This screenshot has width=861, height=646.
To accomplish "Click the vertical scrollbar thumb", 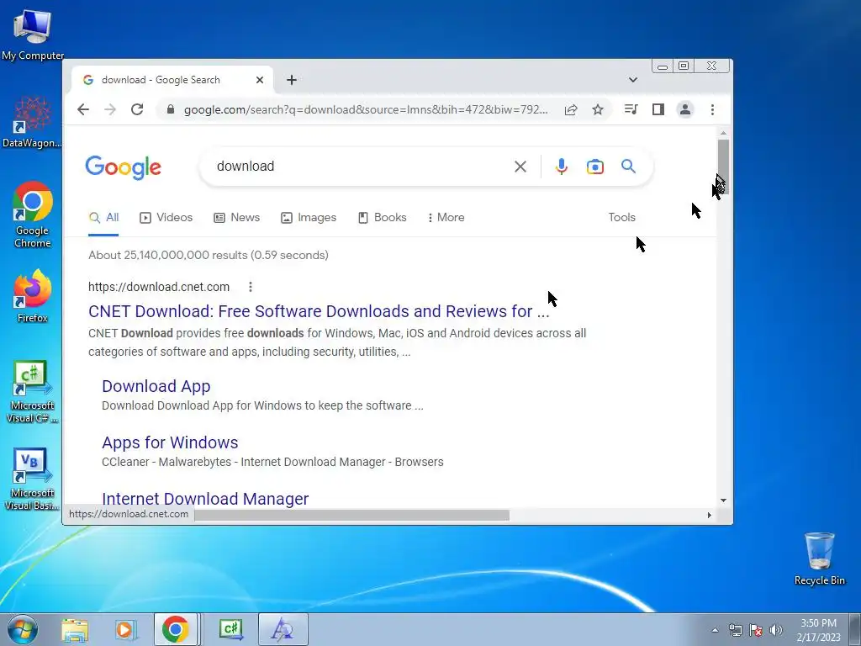I will (x=723, y=167).
